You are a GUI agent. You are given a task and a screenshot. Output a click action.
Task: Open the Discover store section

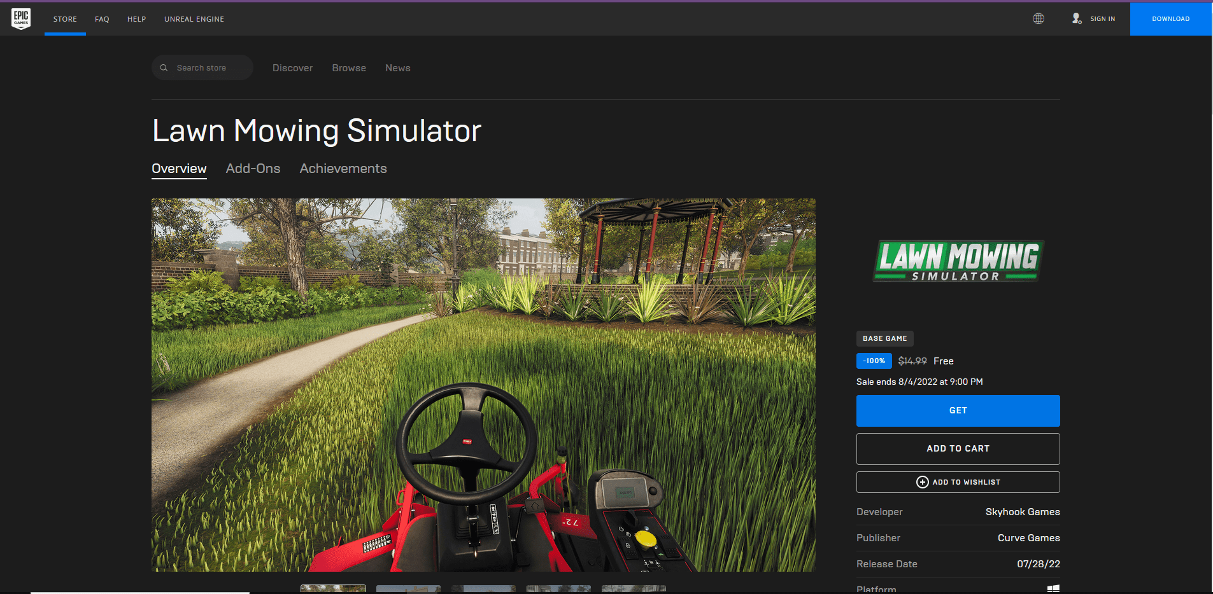(x=293, y=68)
